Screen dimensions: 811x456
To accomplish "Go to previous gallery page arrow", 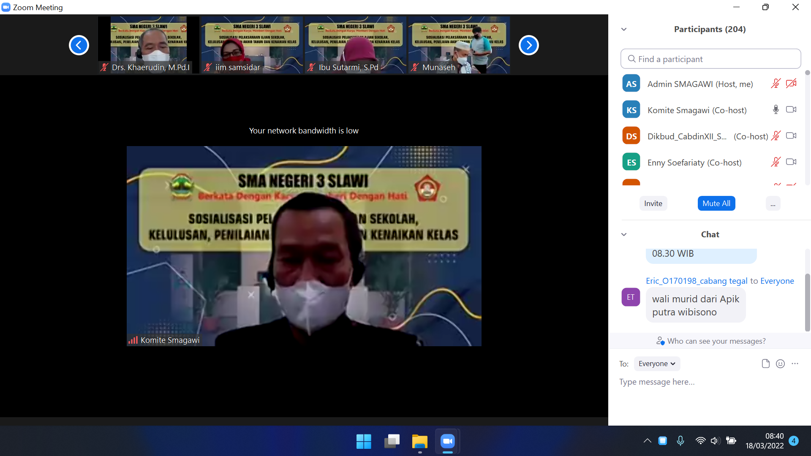I will (79, 45).
